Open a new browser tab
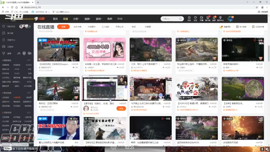270x152 pixels. click(38, 2)
